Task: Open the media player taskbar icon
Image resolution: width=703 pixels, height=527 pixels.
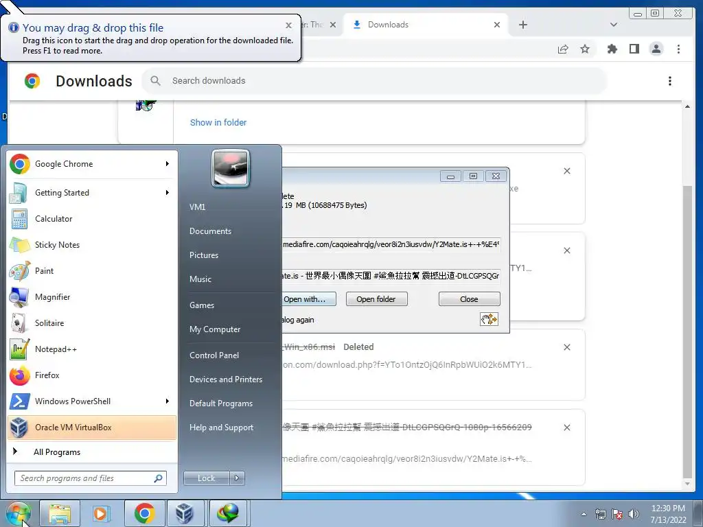Action: 101,513
